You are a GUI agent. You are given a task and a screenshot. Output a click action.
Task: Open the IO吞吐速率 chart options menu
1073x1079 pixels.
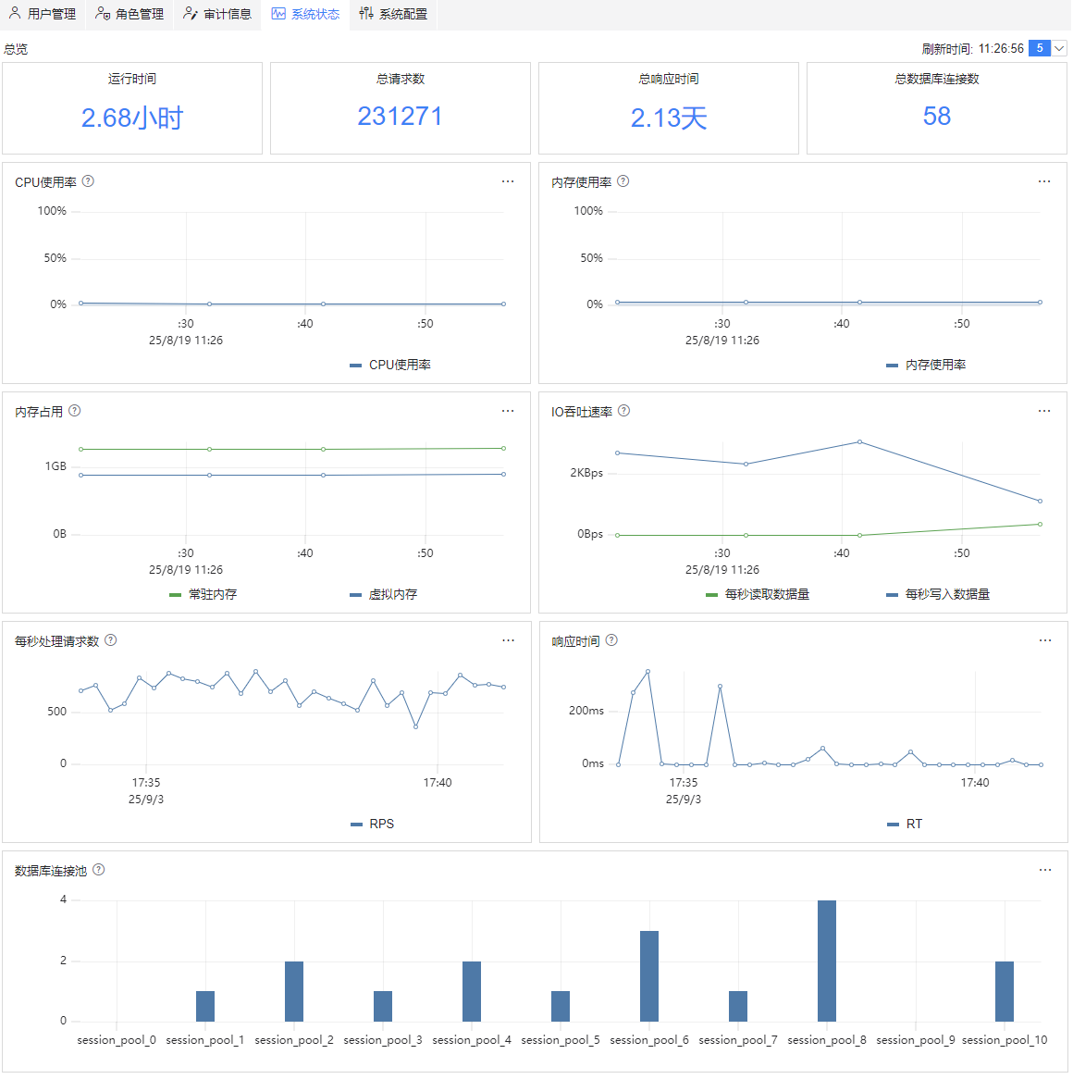click(1044, 411)
